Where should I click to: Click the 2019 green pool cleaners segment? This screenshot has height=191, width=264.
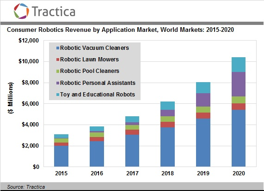pyautogui.click(x=203, y=109)
